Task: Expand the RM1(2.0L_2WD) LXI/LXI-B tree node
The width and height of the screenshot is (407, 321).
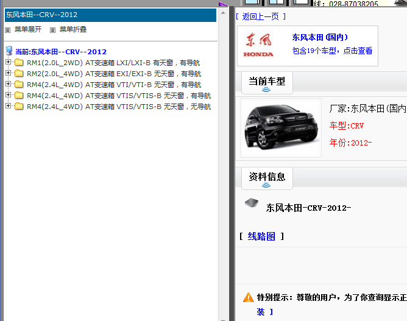Action: [x=8, y=62]
